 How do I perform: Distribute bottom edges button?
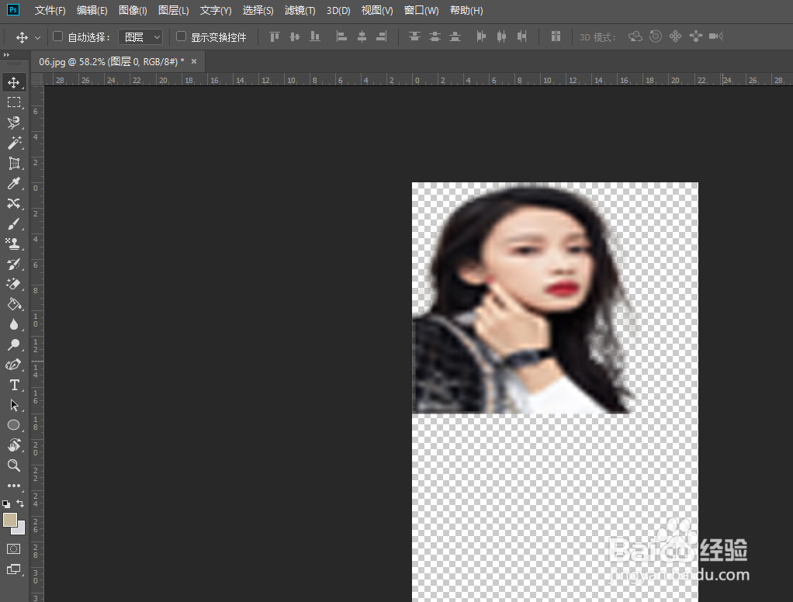tap(455, 36)
